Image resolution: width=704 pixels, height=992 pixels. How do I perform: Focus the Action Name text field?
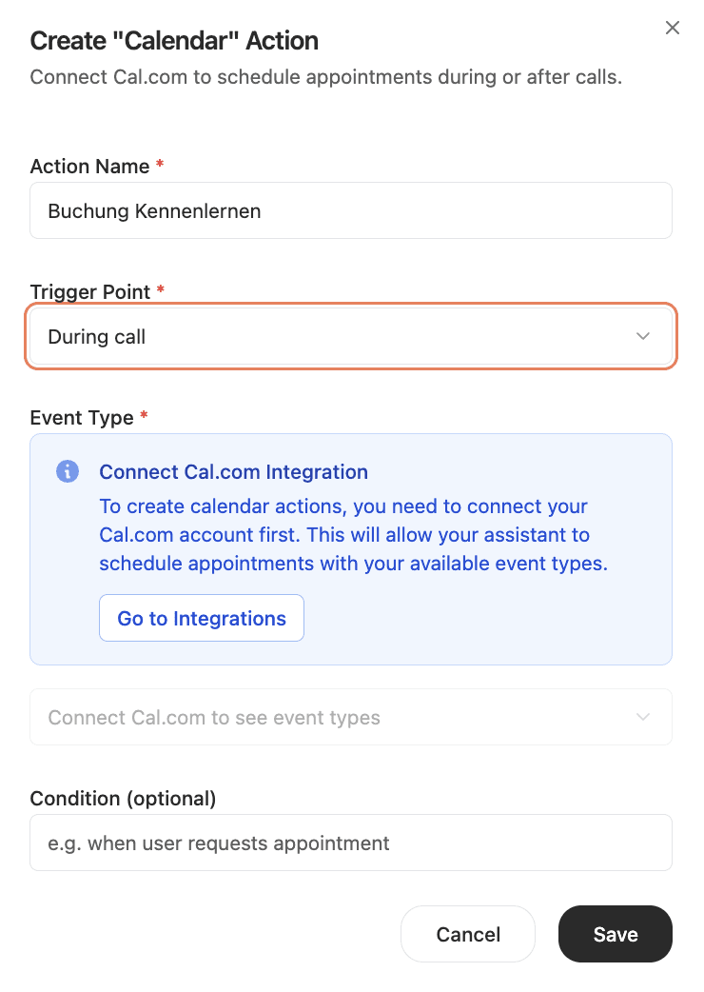[x=350, y=210]
